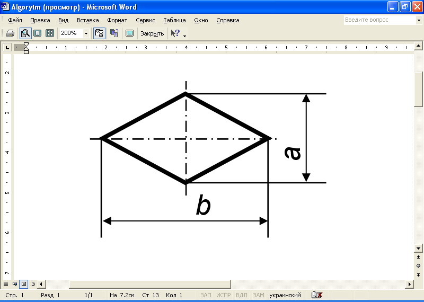
Task: Switch to Outline view icon
Action: 33,284
